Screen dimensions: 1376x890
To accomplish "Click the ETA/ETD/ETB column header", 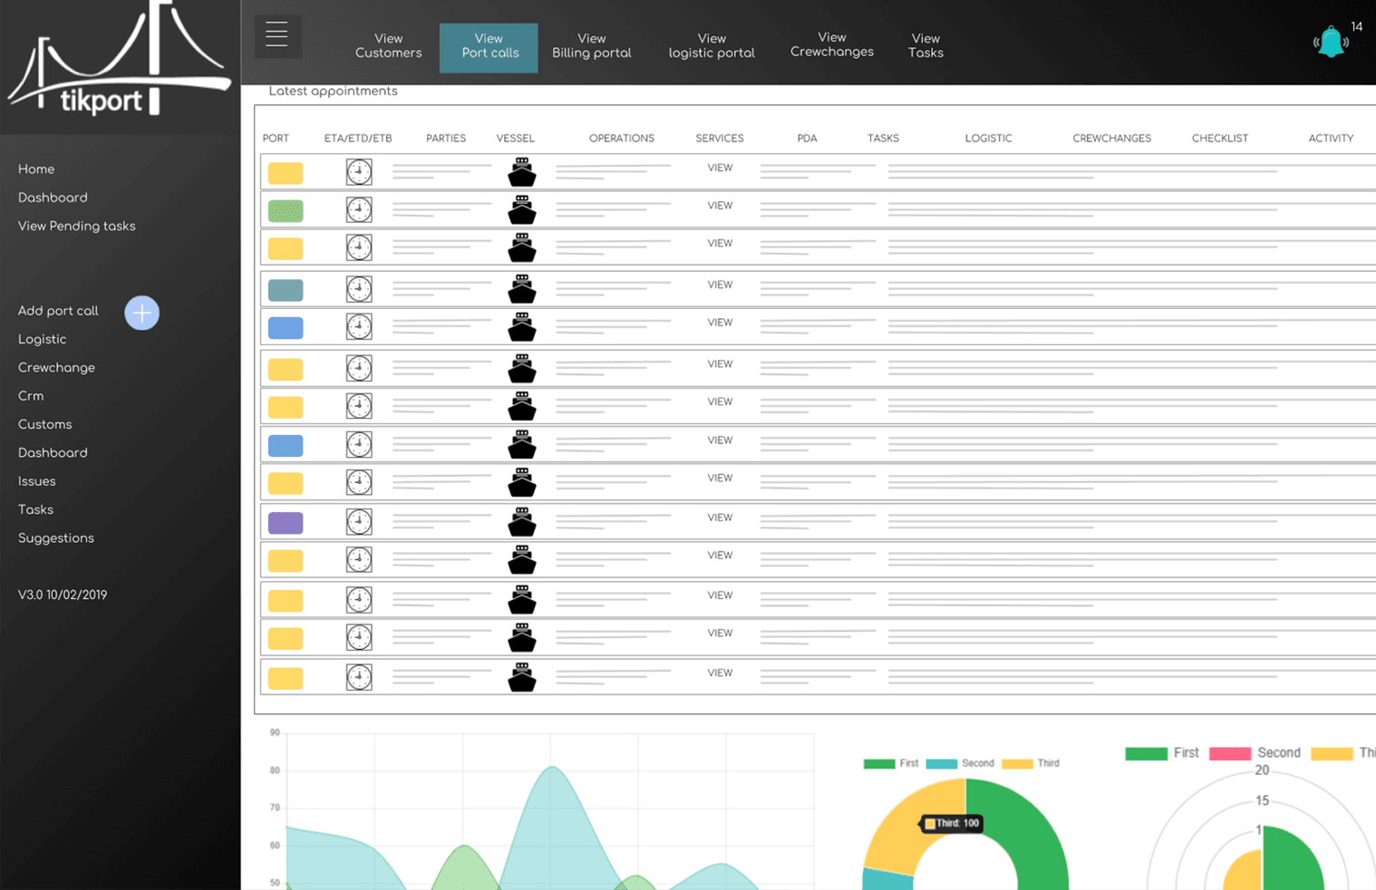I will tap(358, 139).
